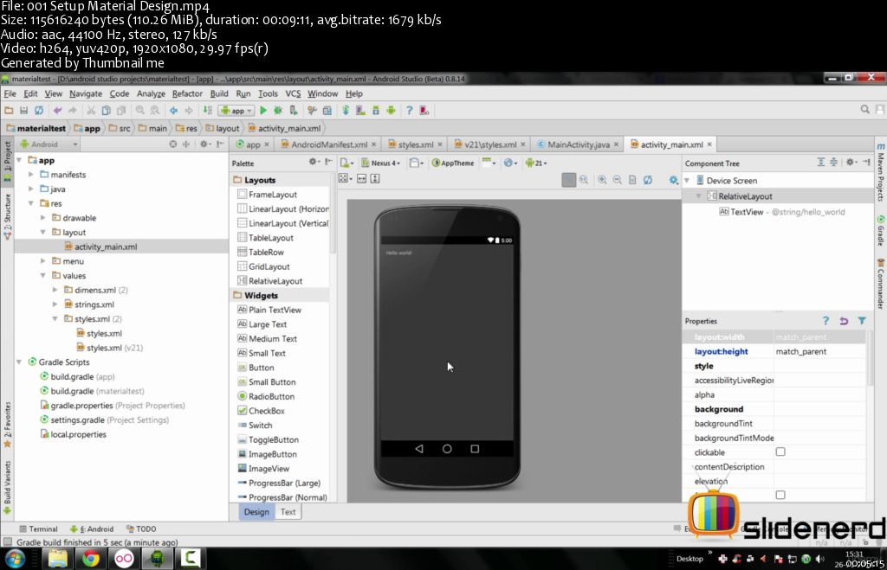The width and height of the screenshot is (887, 570).
Task: Click the Navigate Back blue arrow
Action: (x=173, y=111)
